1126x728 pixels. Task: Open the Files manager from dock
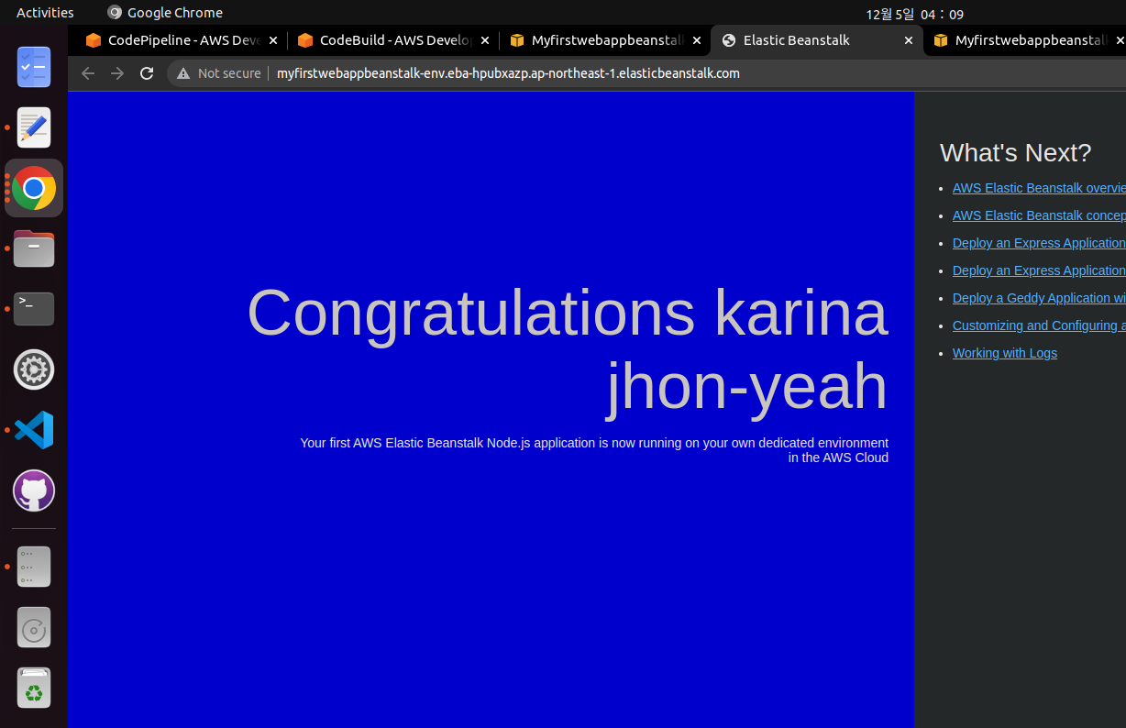point(34,248)
